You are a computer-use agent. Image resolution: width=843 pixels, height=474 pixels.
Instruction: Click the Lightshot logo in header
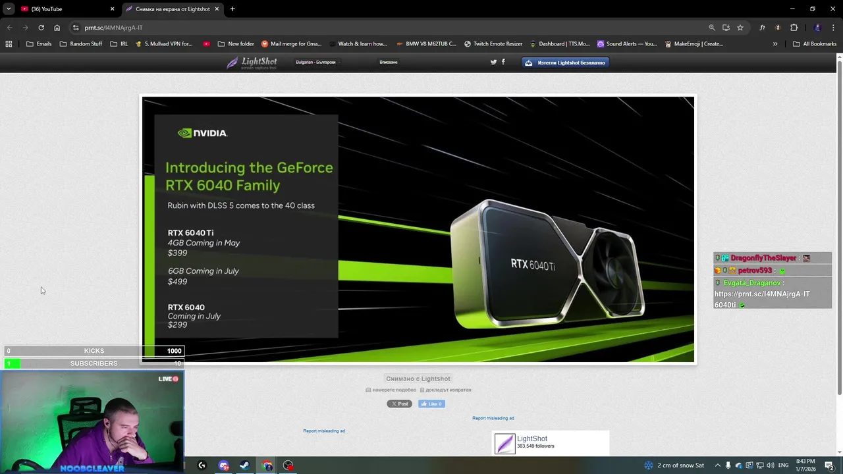click(x=252, y=63)
